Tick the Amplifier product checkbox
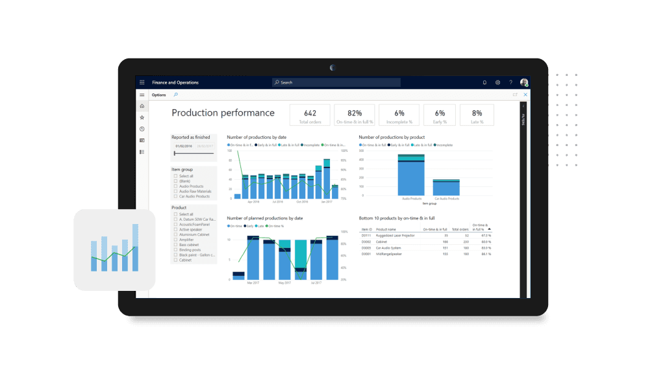The width and height of the screenshot is (665, 374). (175, 240)
